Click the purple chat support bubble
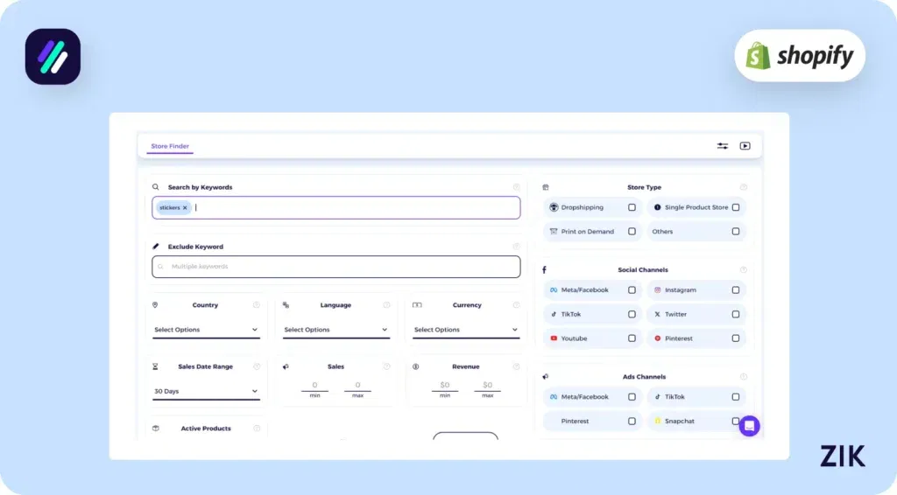The width and height of the screenshot is (897, 495). [x=749, y=426]
